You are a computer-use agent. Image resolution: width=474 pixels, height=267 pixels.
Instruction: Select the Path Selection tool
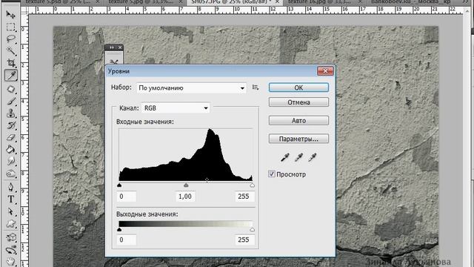pyautogui.click(x=11, y=211)
